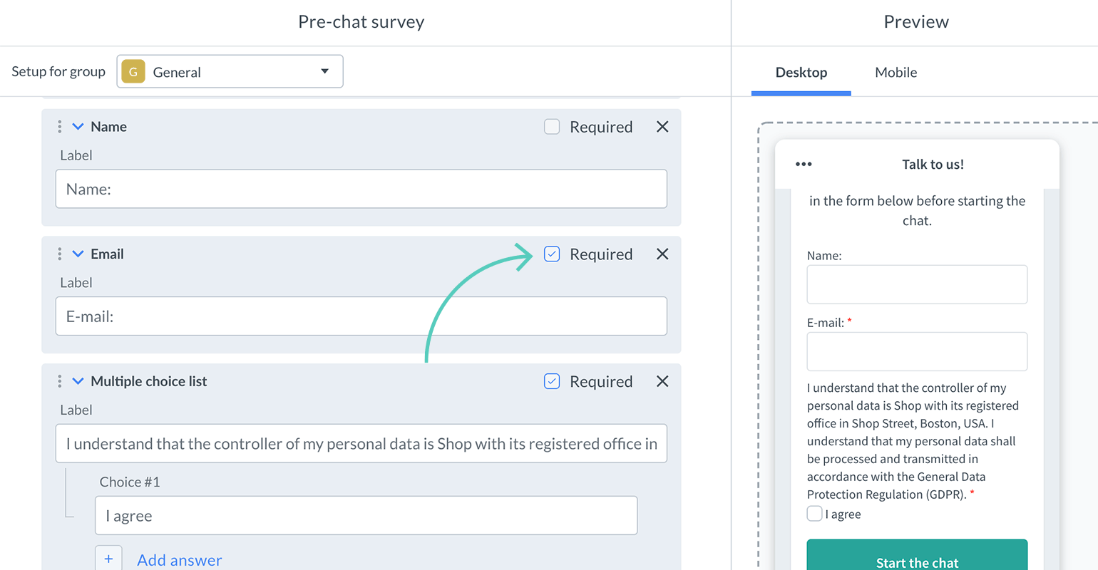This screenshot has height=570, width=1098.
Task: Click the Choice #1 label text
Action: click(130, 482)
